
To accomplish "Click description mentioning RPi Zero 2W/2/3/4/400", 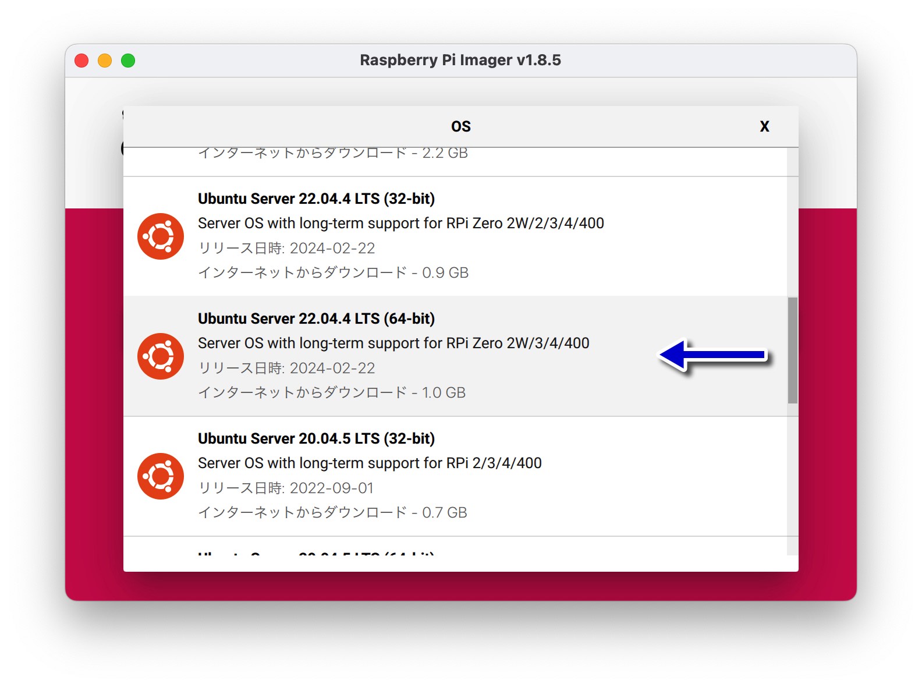I will coord(401,223).
